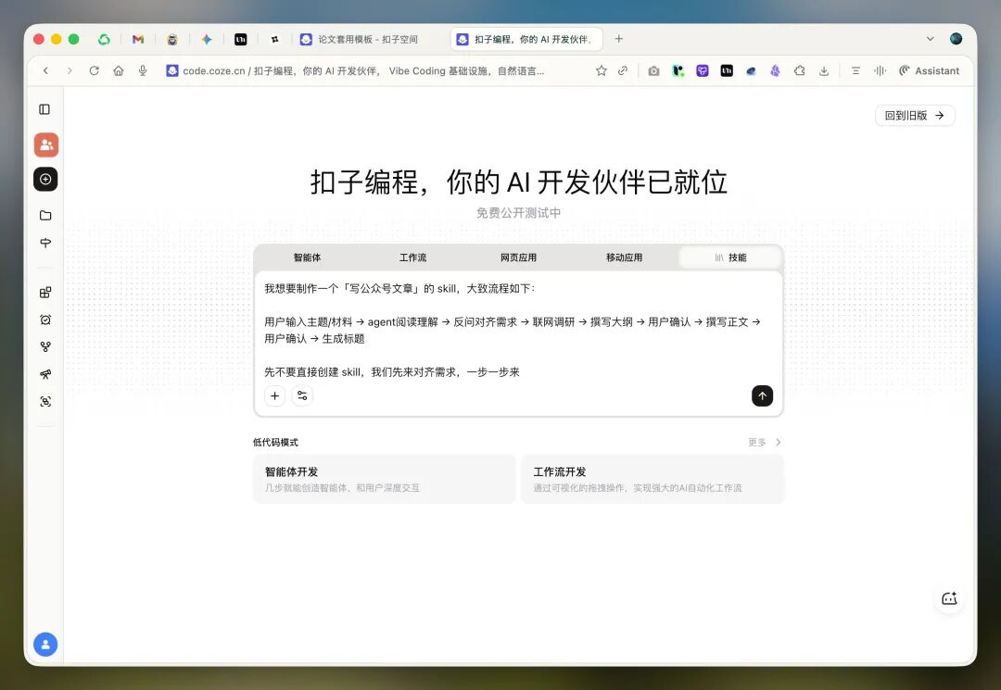Send the prompt with the arrow button
Viewport: 1001px width, 690px height.
pos(762,396)
